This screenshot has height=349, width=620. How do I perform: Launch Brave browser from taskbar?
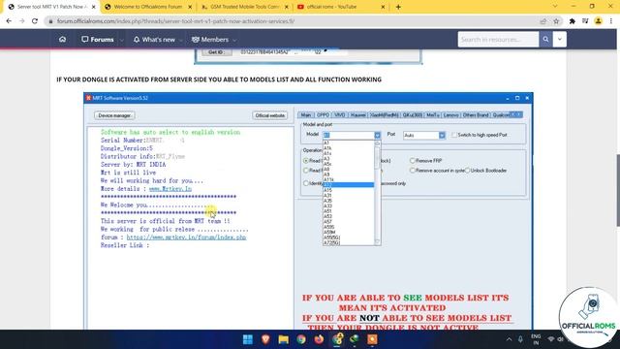265,339
